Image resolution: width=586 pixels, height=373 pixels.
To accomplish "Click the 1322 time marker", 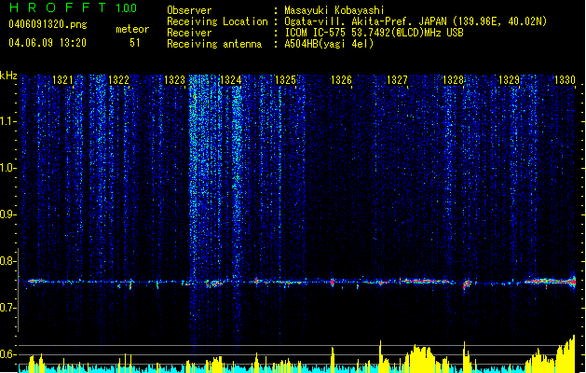I will [x=118, y=79].
